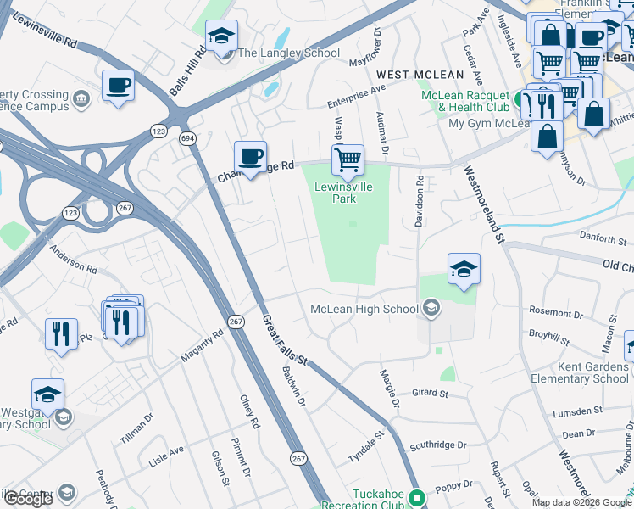Click the front restaurant marker in stacked cluster

[x=121, y=325]
